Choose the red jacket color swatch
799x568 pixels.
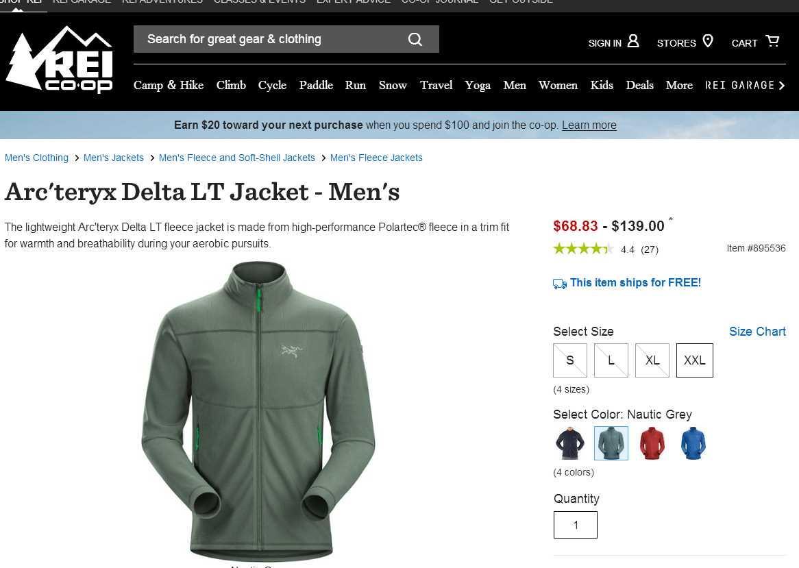(652, 443)
